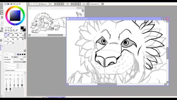This screenshot has width=177, height=100.
Task: Choose the magic wand tool
Action: tap(11, 28)
